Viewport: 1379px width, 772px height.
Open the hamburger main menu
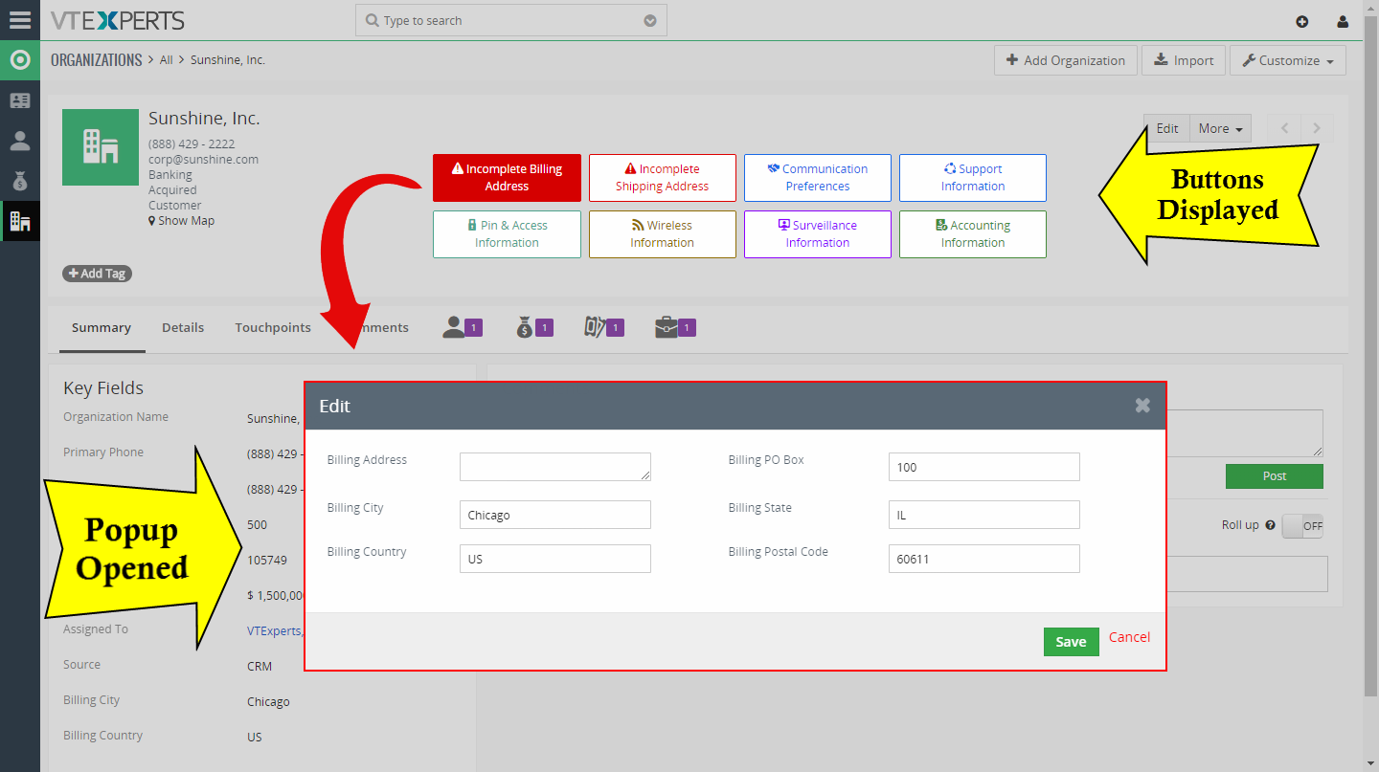click(x=20, y=20)
